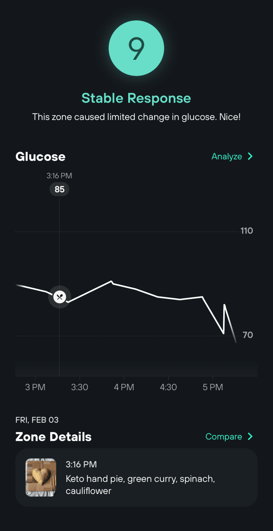Select the 85 glucose value badge

(59, 189)
